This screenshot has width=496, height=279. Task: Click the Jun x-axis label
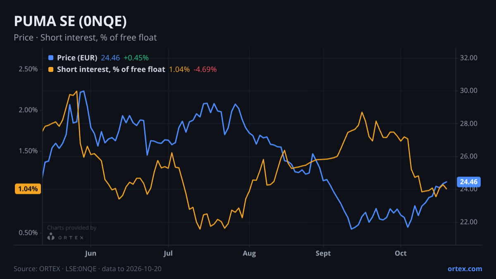pyautogui.click(x=90, y=253)
